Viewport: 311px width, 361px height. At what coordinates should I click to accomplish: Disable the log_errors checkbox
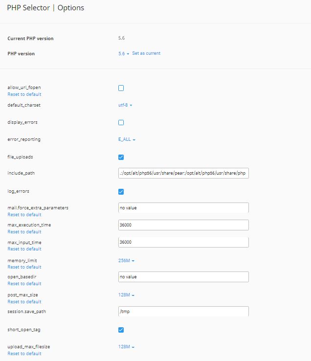(121, 192)
